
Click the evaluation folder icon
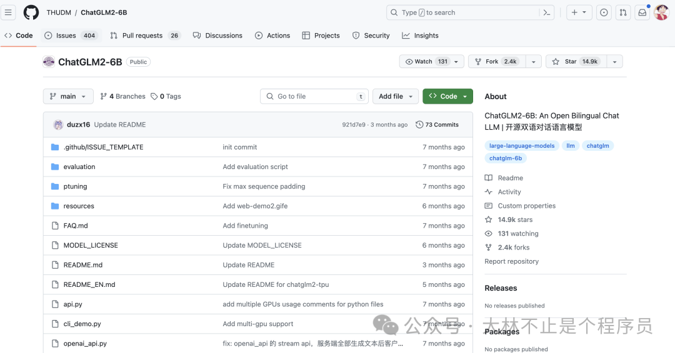tap(55, 167)
